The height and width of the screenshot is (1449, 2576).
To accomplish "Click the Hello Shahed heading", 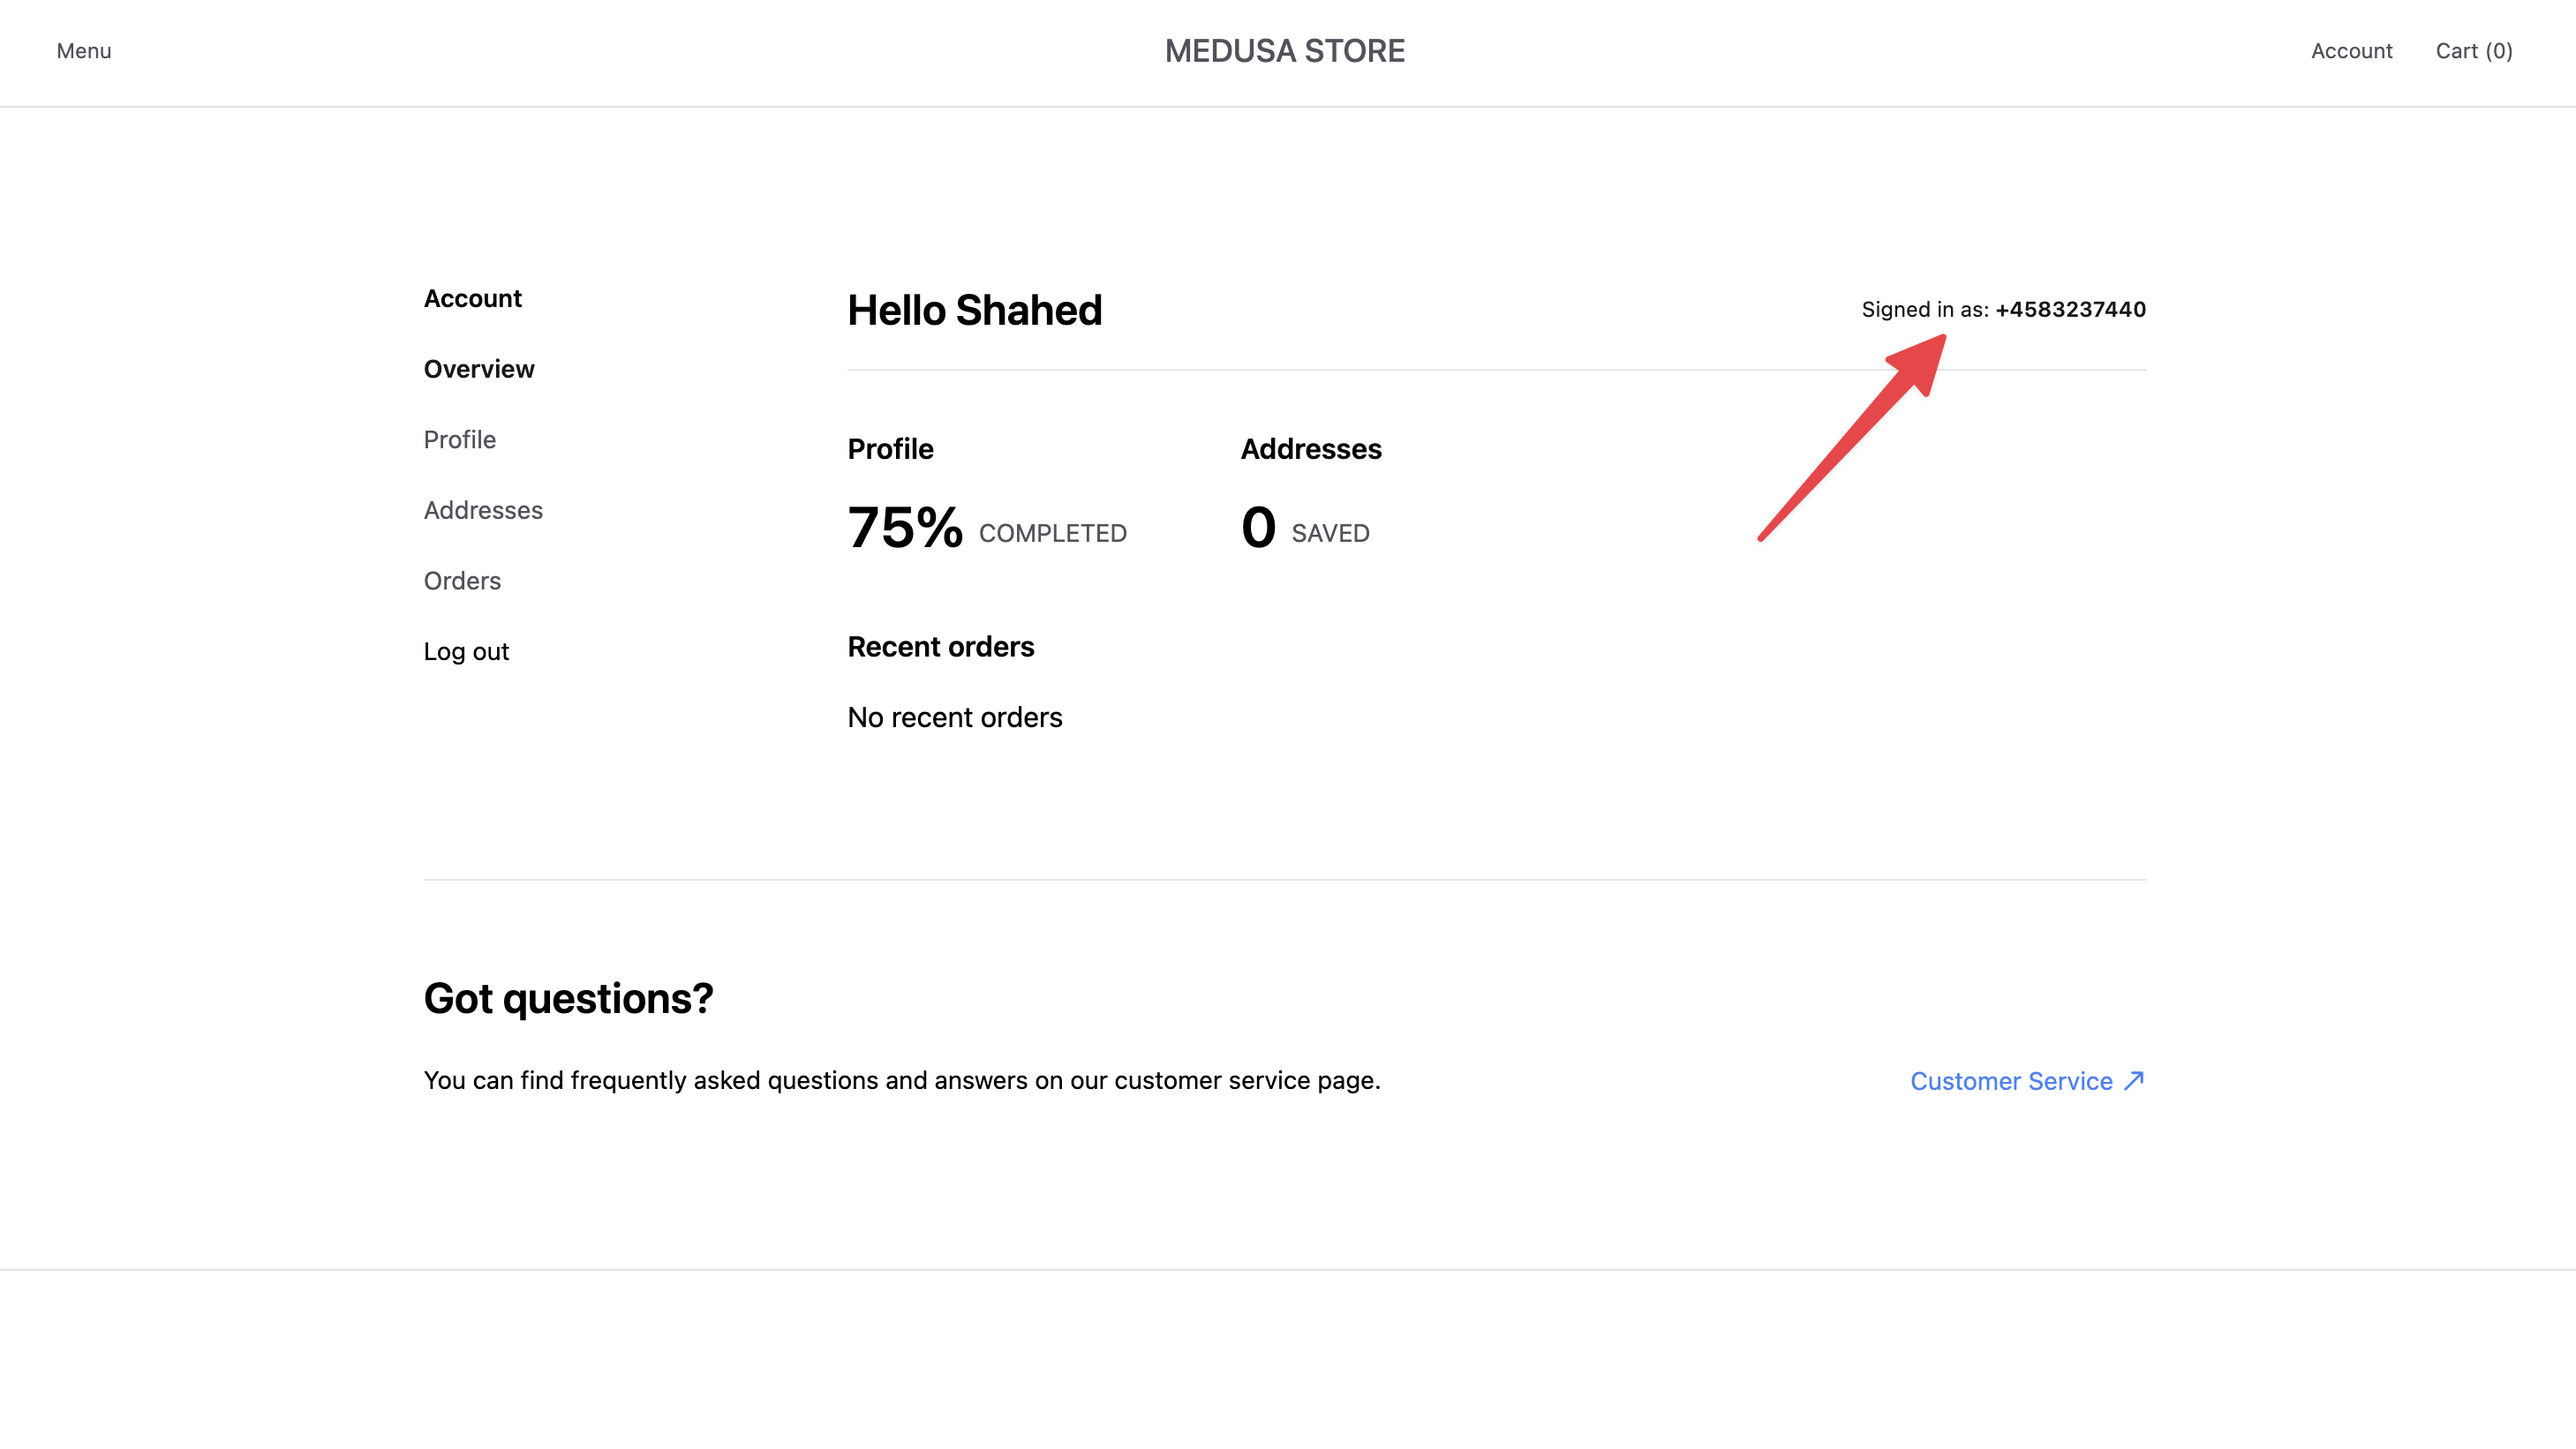I will pos(974,310).
